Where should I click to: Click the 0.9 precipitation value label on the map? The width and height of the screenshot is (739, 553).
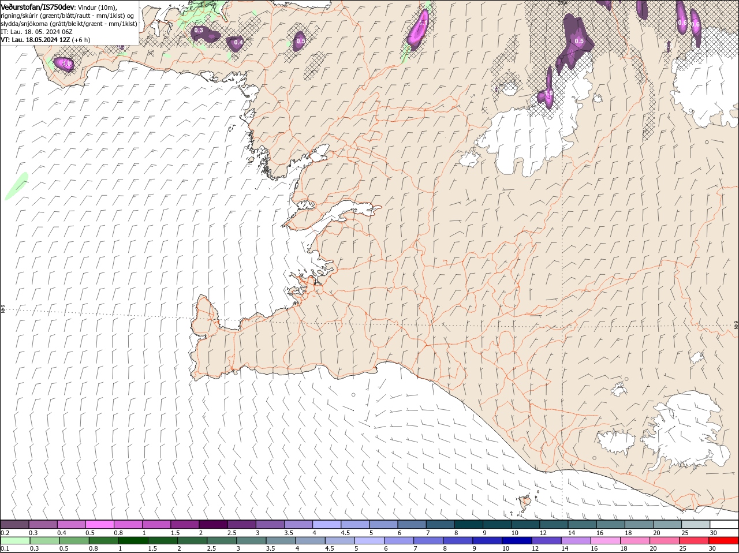tap(548, 94)
